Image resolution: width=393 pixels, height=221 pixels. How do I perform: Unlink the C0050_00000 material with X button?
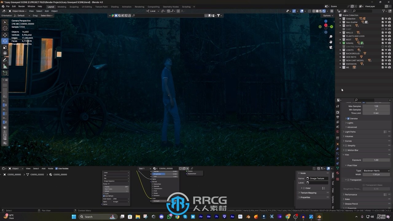click(x=187, y=169)
